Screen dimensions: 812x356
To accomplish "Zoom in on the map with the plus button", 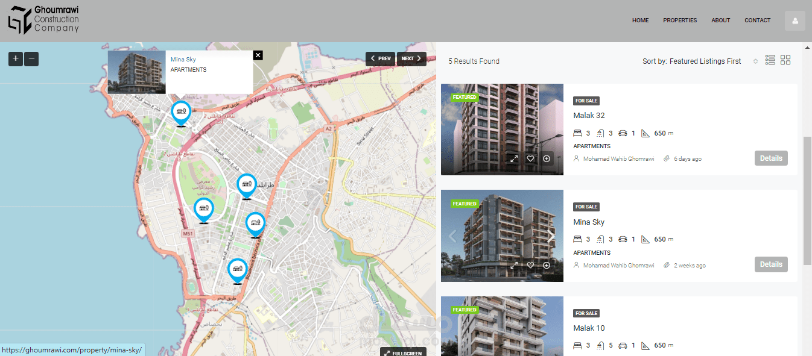I will [16, 59].
